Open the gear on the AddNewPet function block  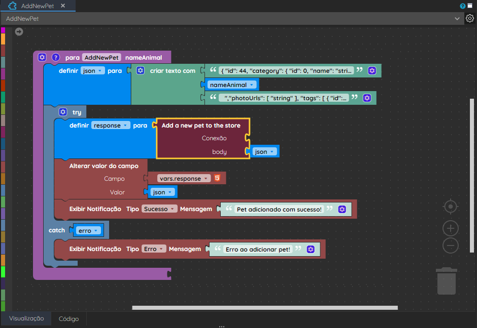point(42,57)
